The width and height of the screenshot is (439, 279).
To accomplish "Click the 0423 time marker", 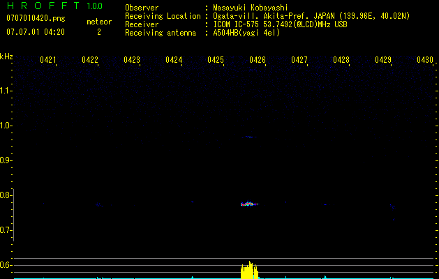I will [132, 60].
